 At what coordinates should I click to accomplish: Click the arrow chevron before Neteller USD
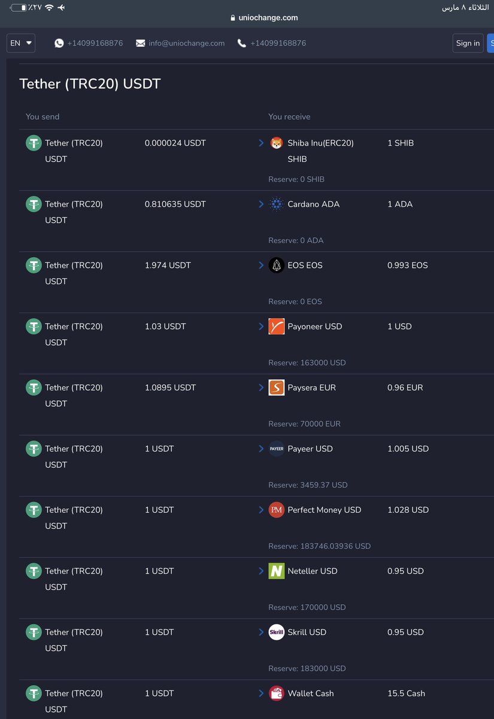click(x=261, y=571)
